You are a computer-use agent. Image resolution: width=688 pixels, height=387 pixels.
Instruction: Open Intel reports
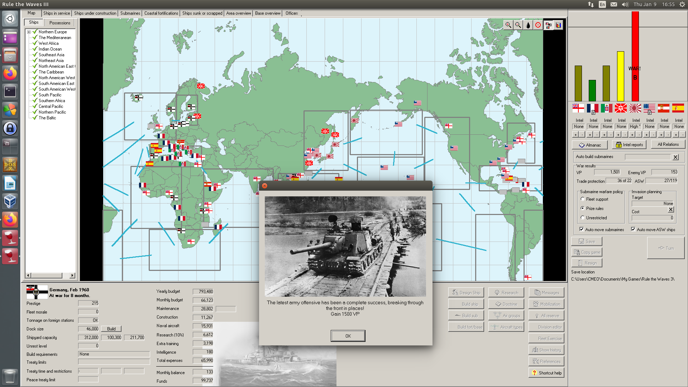[629, 145]
